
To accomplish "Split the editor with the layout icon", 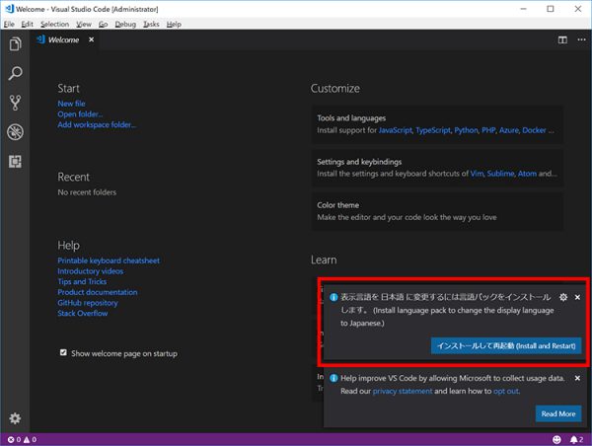I will pyautogui.click(x=562, y=39).
